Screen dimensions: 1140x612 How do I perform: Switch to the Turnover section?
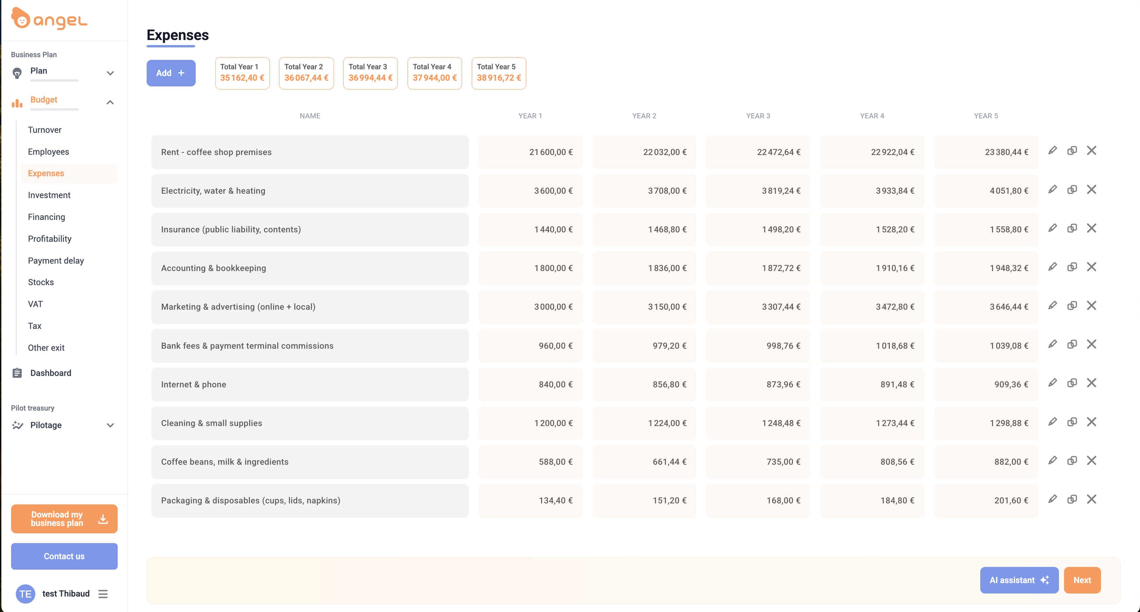[x=45, y=130]
